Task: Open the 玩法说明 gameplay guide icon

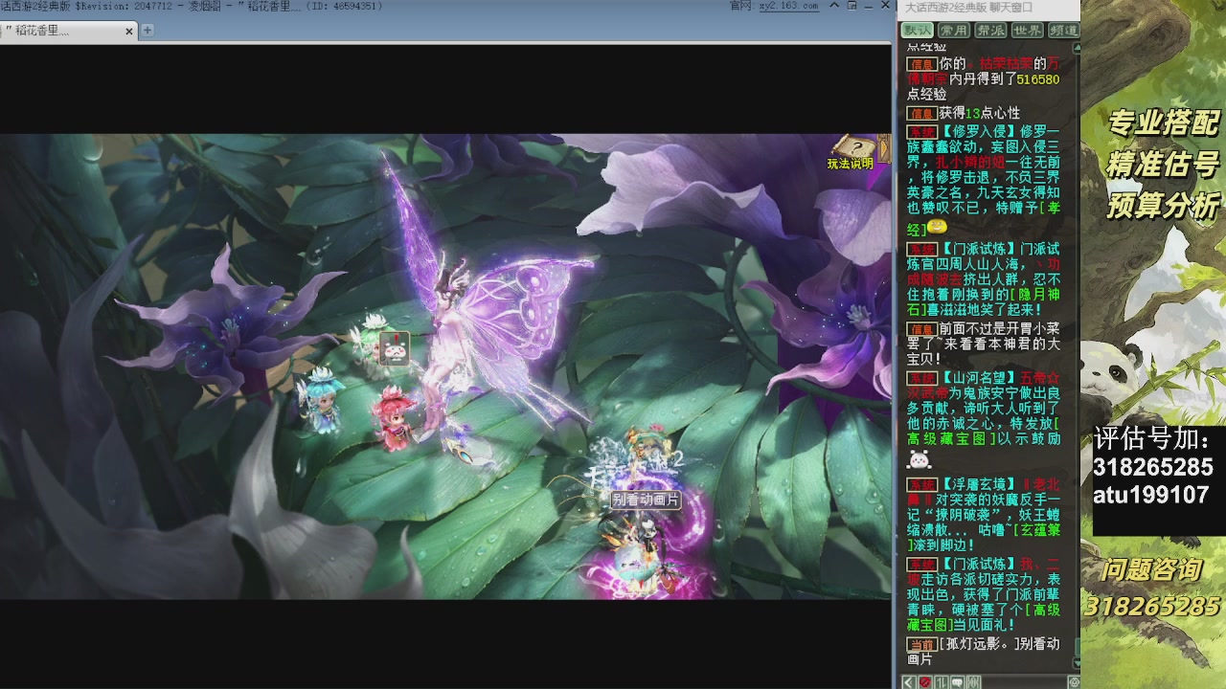Action: point(851,153)
